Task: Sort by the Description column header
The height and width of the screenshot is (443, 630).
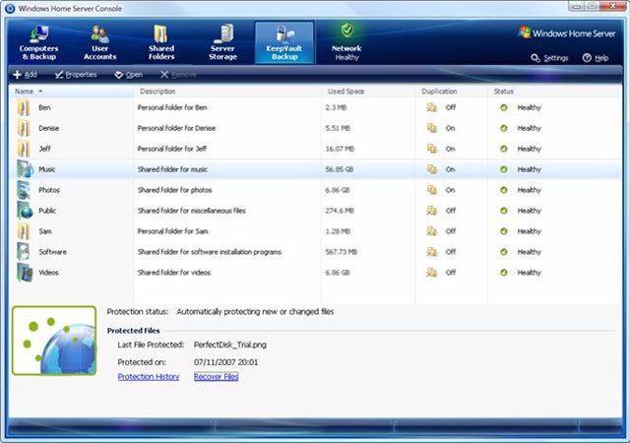Action: 227,92
